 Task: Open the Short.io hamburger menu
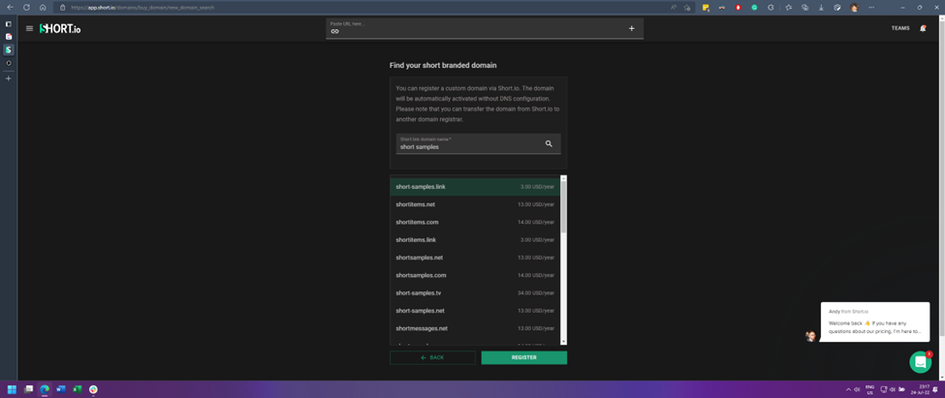click(x=29, y=28)
